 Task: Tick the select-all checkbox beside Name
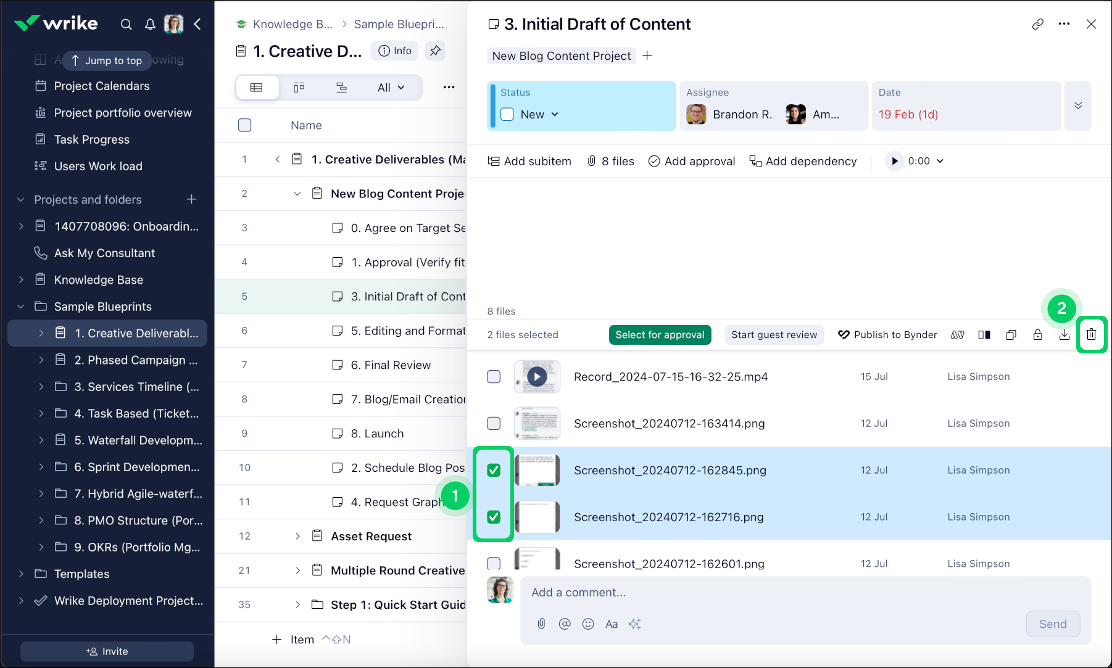tap(245, 125)
